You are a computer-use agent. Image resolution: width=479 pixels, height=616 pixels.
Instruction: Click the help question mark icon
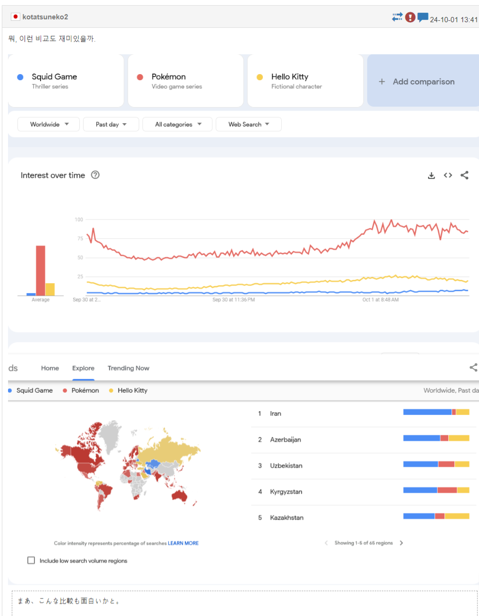coord(95,175)
